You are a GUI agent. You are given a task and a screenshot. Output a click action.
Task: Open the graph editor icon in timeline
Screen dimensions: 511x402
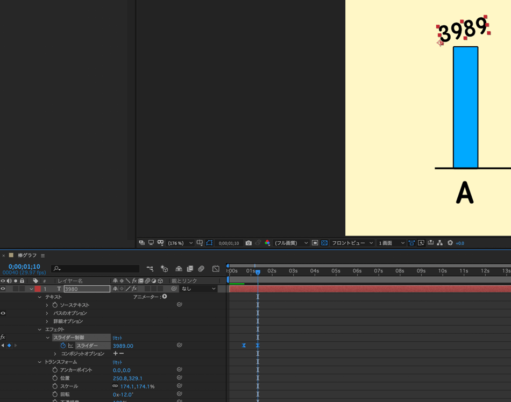[x=216, y=269]
